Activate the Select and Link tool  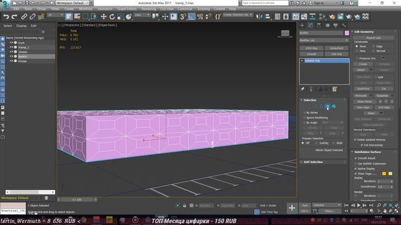(24, 17)
